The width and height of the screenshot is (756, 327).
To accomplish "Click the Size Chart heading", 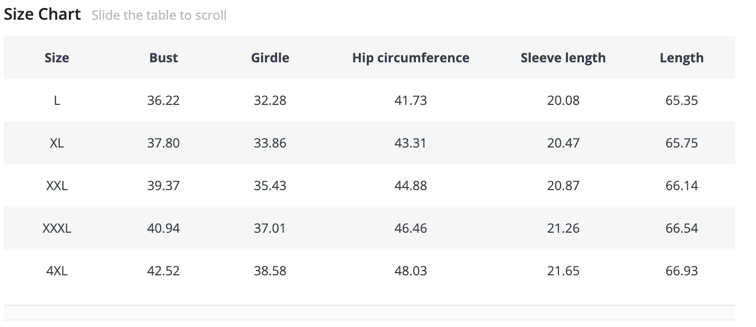I will click(x=42, y=14).
